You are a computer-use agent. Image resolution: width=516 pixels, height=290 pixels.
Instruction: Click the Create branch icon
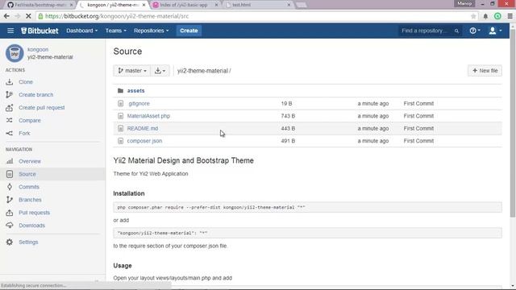click(10, 95)
